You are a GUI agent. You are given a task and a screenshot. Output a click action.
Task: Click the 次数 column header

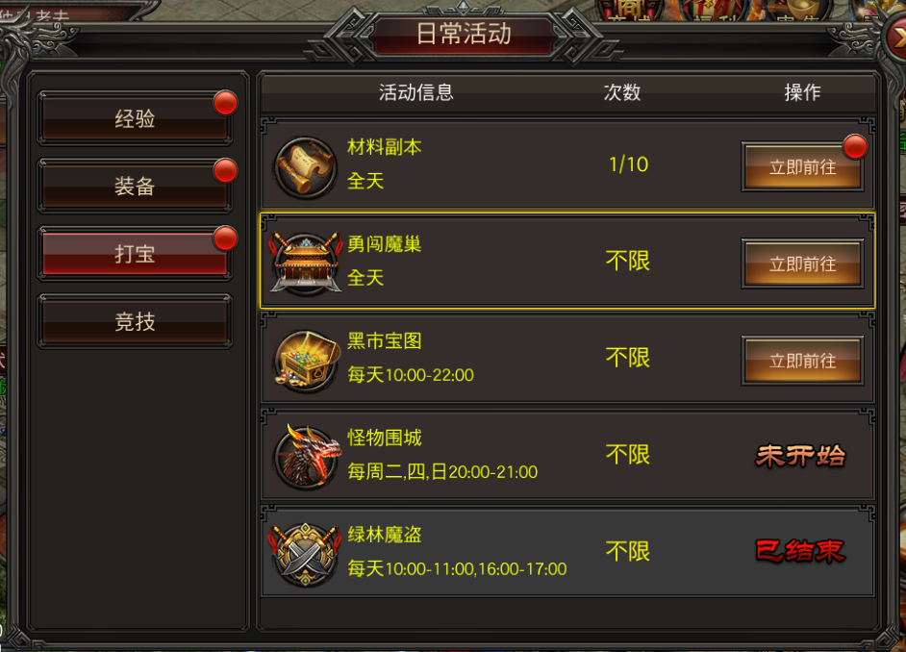[x=622, y=92]
